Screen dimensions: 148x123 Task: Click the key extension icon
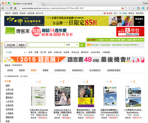coord(134,8)
